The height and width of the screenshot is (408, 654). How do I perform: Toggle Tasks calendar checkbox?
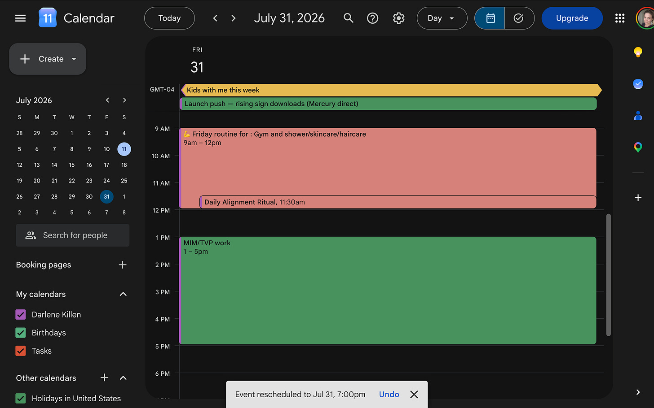pyautogui.click(x=21, y=351)
